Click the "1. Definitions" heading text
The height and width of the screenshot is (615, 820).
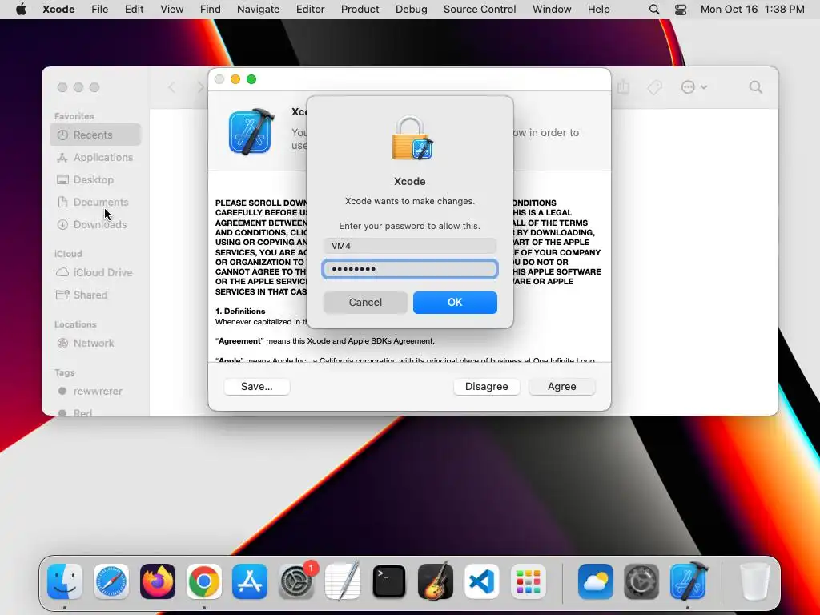(x=240, y=312)
